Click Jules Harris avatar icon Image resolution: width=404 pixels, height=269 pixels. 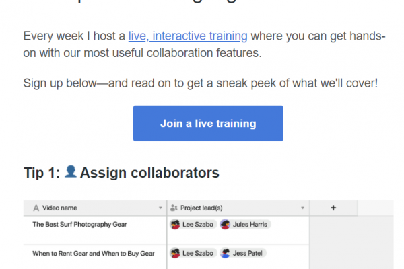pos(225,225)
